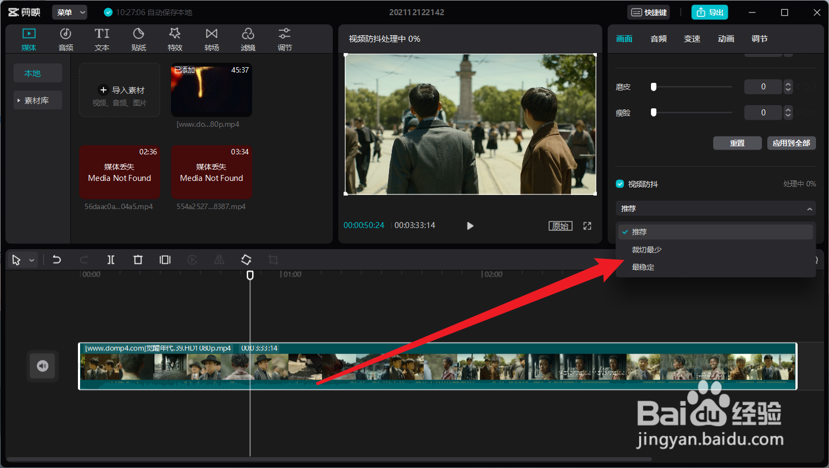The width and height of the screenshot is (829, 468).
Task: Click the timeline playhead marker
Action: [250, 275]
